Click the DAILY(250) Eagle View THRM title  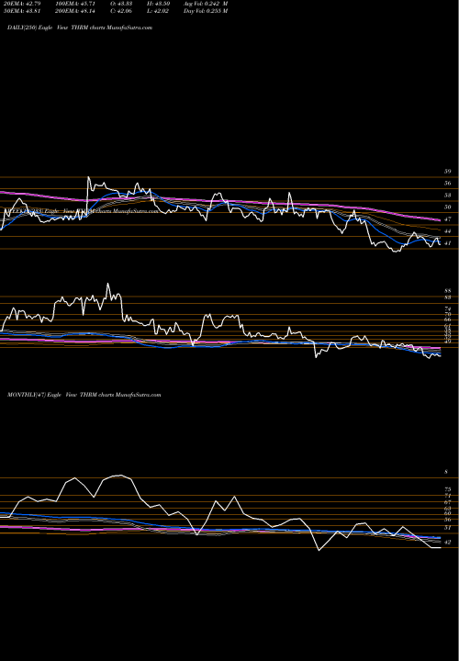(80, 28)
